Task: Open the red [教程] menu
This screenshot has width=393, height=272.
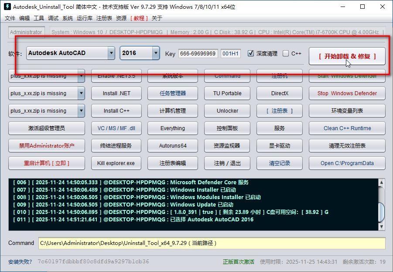Action: click(139, 18)
